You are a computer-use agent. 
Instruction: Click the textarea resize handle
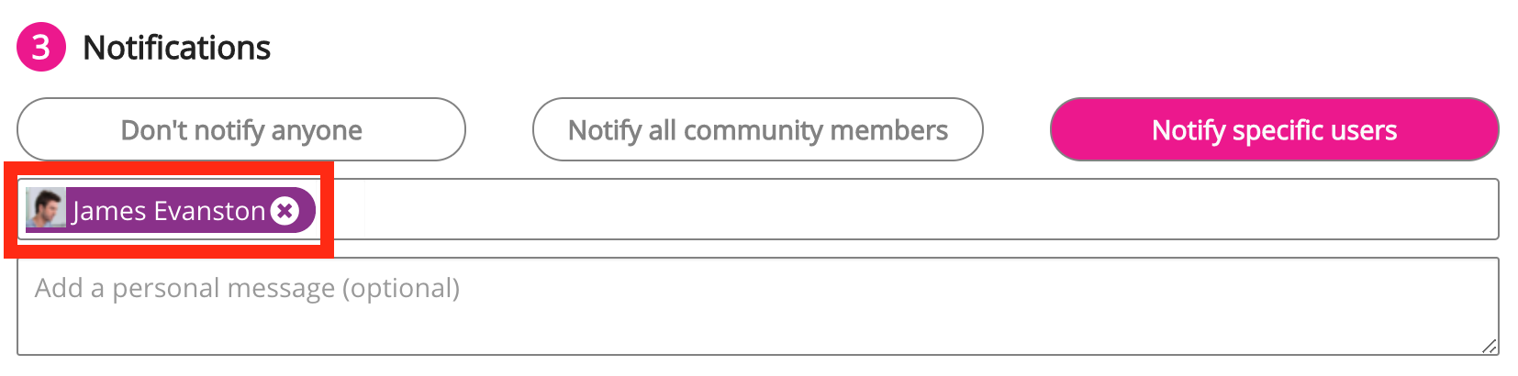tap(1490, 346)
